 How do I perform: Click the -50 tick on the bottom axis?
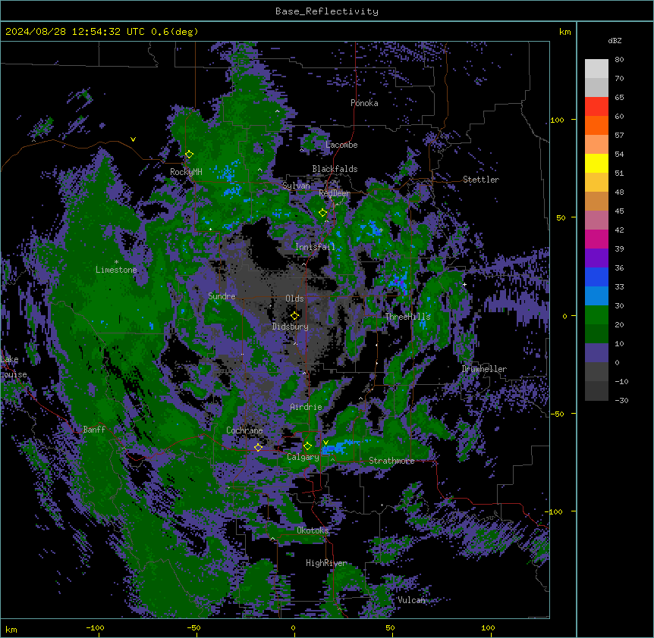tap(193, 628)
